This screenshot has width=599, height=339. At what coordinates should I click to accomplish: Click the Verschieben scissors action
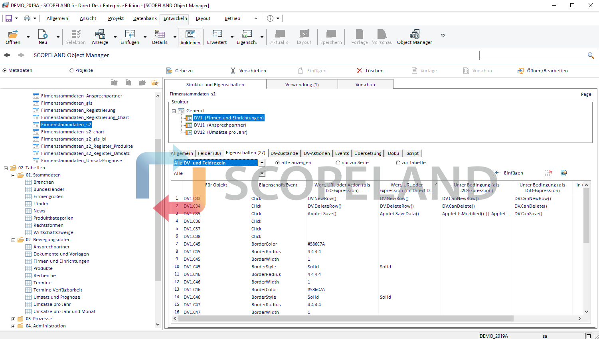point(248,71)
